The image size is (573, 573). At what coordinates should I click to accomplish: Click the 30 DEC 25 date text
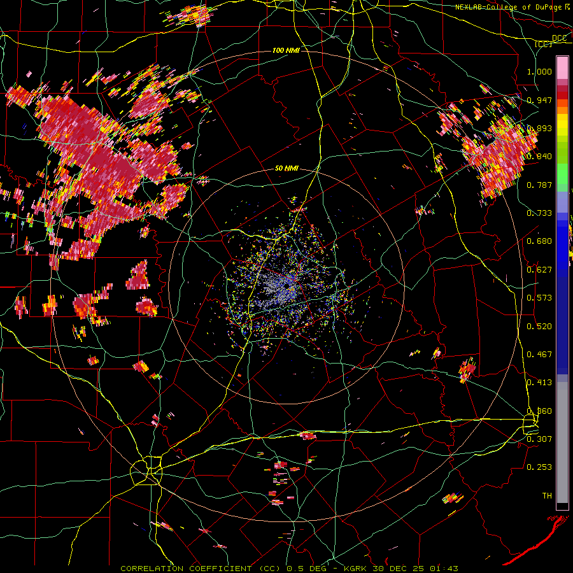[399, 569]
